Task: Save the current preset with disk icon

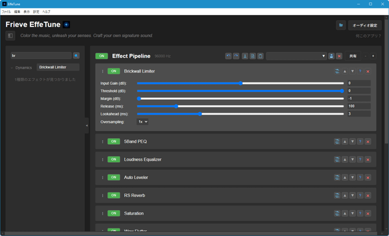Action: point(331,56)
